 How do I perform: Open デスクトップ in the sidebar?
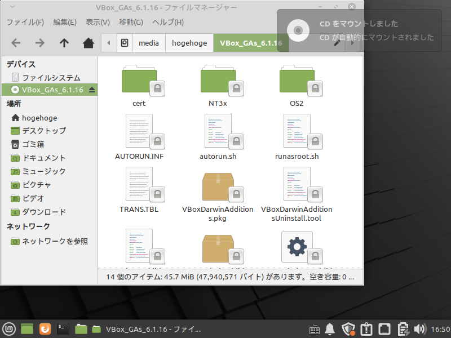pos(50,131)
